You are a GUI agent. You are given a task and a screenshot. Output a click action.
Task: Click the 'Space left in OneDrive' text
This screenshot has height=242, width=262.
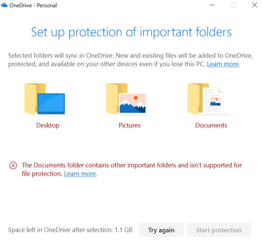coord(71,230)
